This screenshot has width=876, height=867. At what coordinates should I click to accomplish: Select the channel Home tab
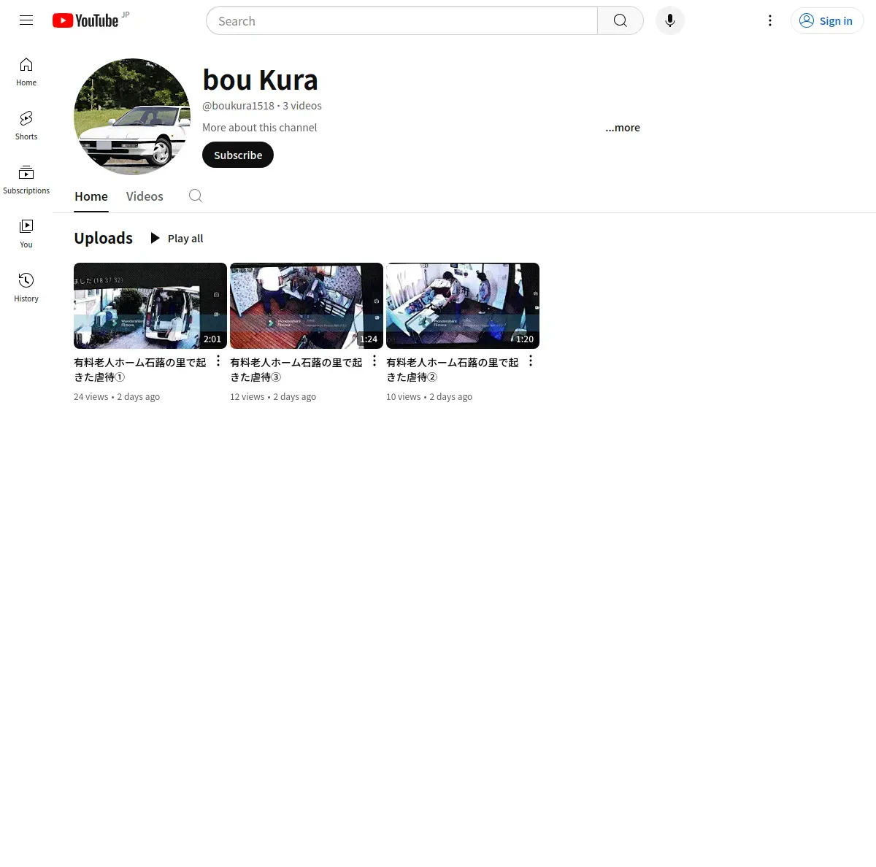(x=91, y=196)
